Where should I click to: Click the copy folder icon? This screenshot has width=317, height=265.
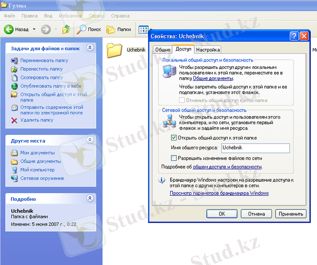tap(14, 78)
